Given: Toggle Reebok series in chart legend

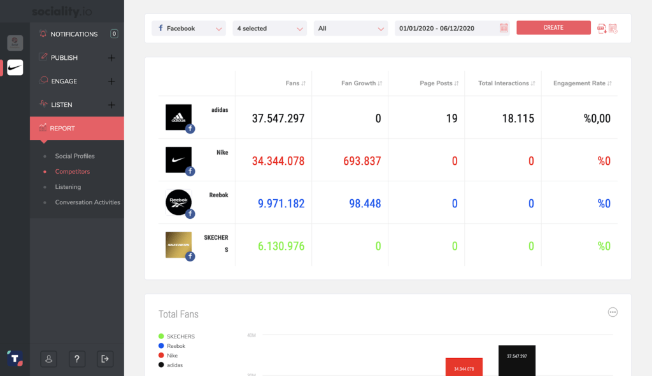Looking at the screenshot, I should tap(172, 346).
